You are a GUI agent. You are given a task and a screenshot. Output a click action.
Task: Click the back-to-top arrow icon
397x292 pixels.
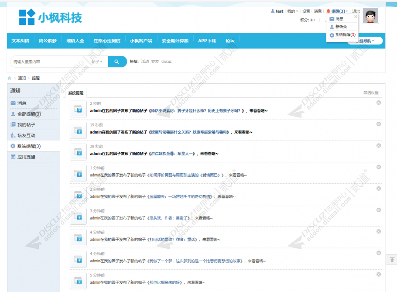[392, 260]
